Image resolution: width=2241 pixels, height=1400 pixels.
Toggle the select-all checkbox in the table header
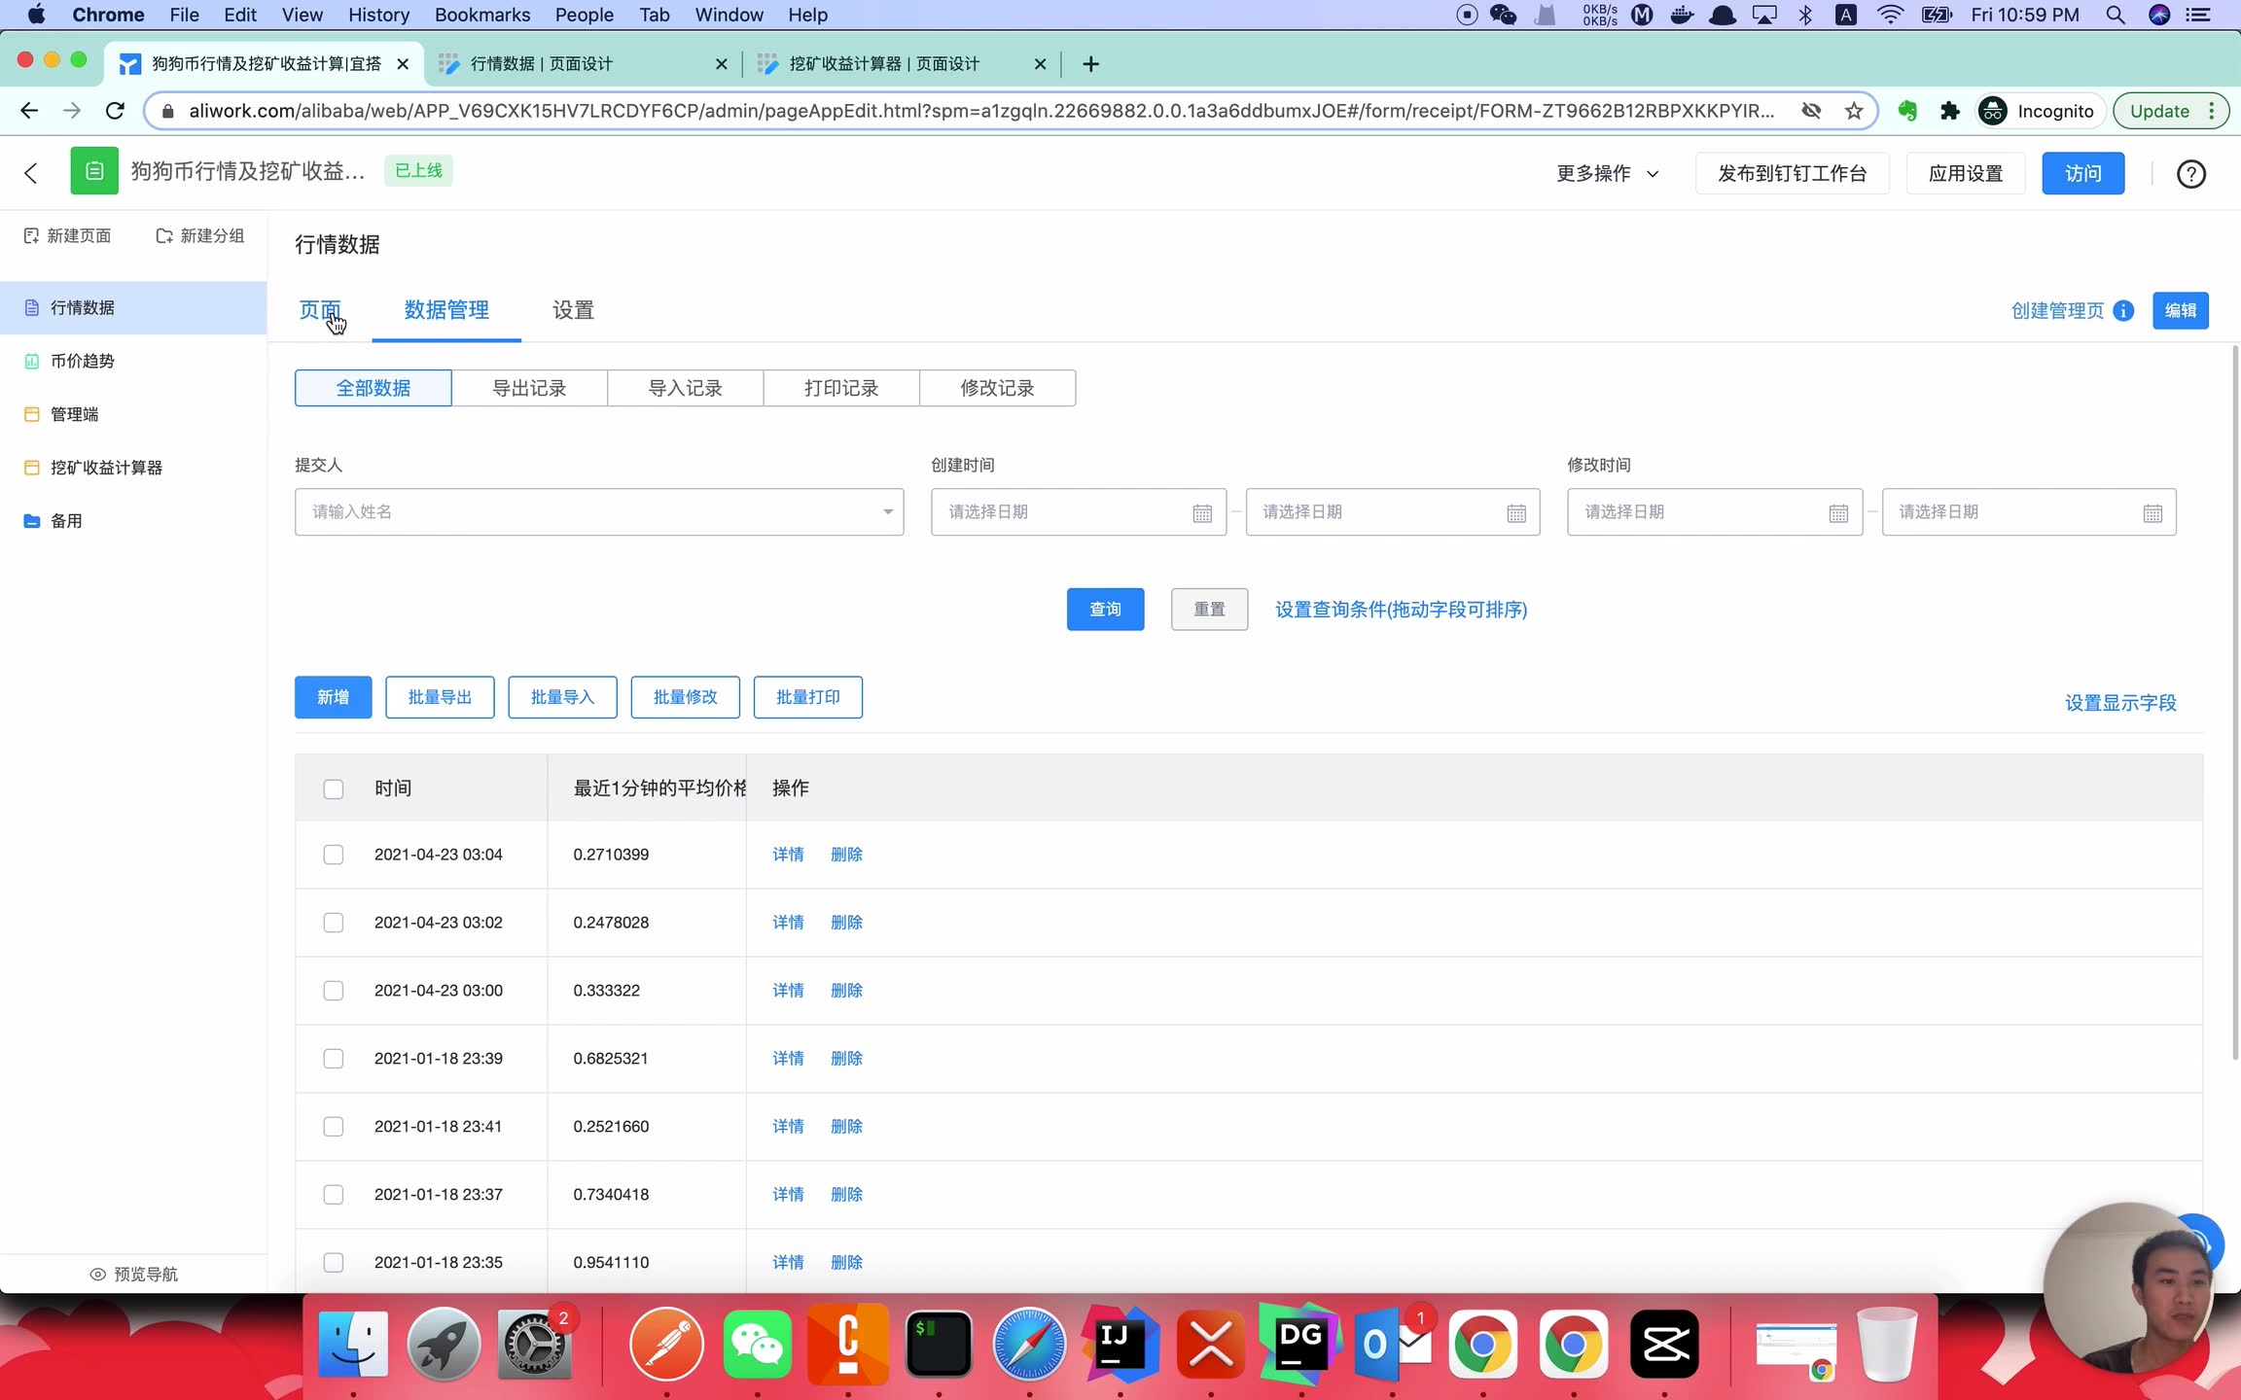(334, 788)
